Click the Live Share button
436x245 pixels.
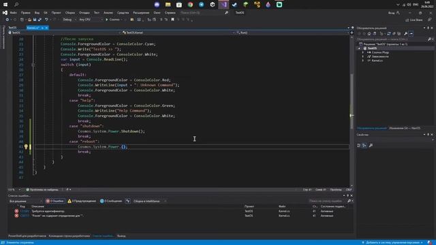point(414,20)
